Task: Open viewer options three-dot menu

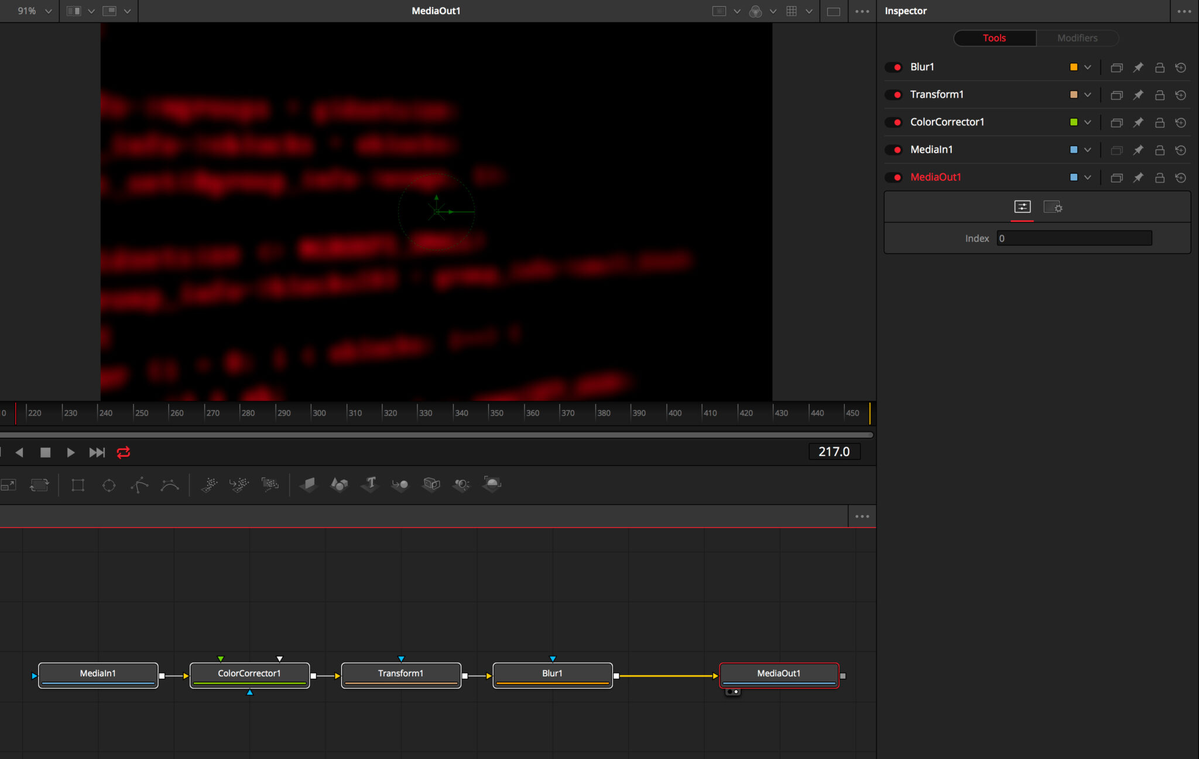Action: [862, 11]
